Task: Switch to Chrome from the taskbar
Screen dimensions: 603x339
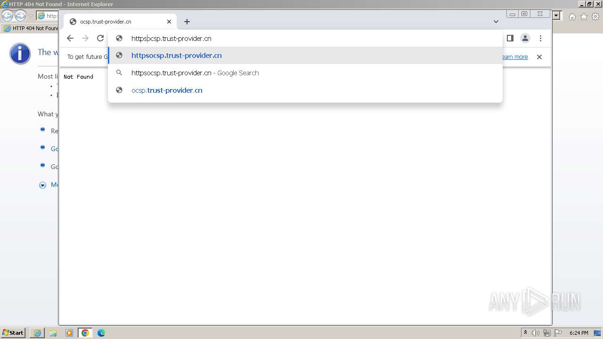Action: (x=85, y=333)
